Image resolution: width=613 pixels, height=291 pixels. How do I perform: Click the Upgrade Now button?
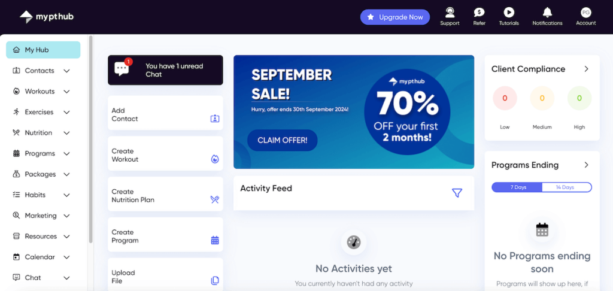pos(395,17)
